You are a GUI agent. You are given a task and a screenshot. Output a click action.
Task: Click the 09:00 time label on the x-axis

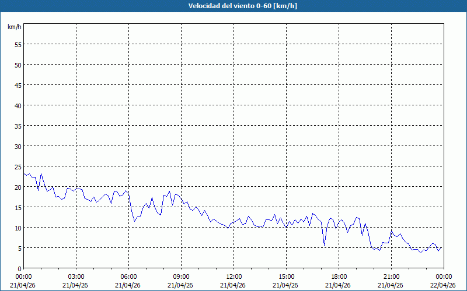point(181,276)
